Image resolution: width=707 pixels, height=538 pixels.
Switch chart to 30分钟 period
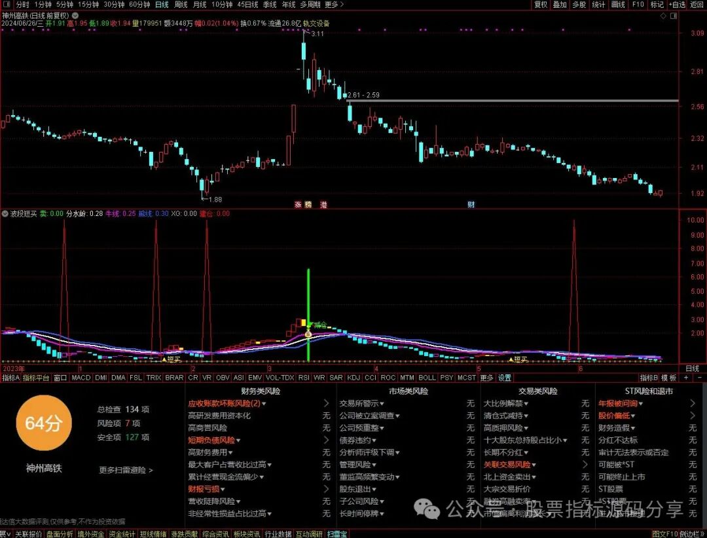(114, 5)
